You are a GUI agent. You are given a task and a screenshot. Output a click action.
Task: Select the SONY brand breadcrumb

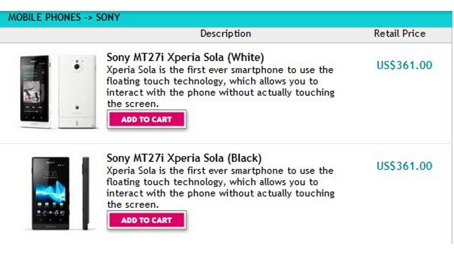pos(109,17)
